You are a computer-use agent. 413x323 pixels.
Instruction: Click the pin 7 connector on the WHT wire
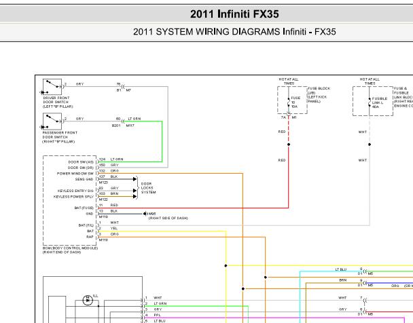(365, 301)
